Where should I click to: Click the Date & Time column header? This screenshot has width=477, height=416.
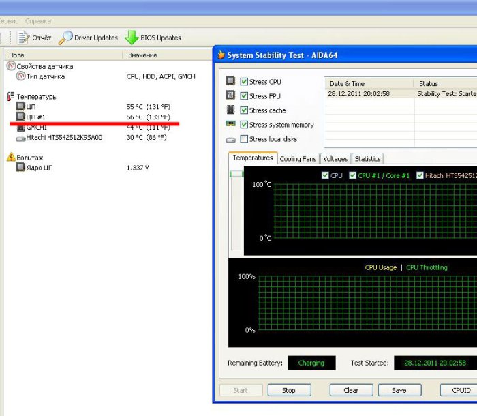pos(369,83)
